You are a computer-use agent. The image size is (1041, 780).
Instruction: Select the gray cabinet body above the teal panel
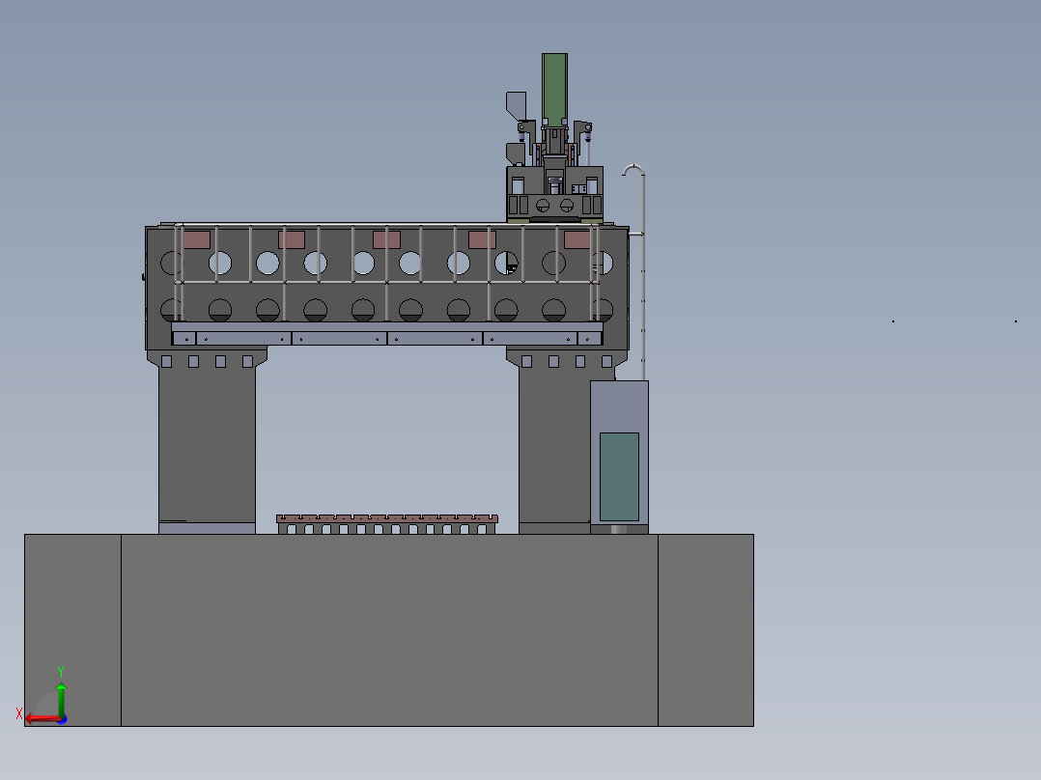pos(619,406)
